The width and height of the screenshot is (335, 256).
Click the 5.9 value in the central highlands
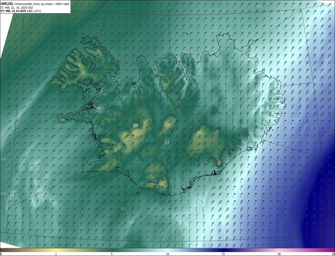click(167, 142)
